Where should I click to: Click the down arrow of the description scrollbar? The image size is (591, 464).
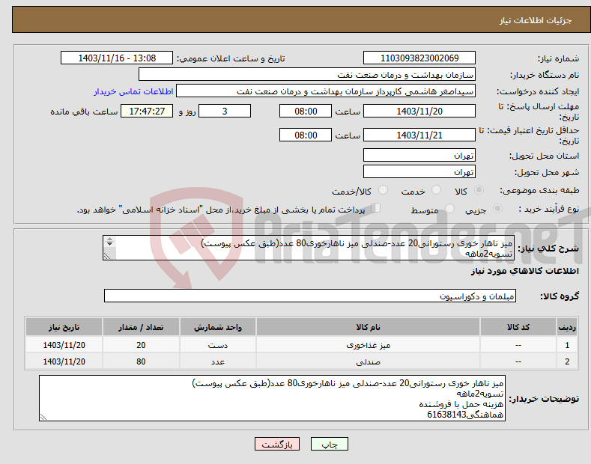pos(109,244)
